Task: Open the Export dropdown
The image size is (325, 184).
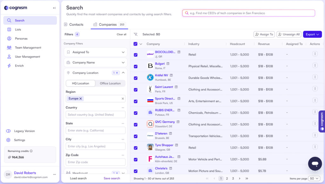Action: (x=312, y=34)
